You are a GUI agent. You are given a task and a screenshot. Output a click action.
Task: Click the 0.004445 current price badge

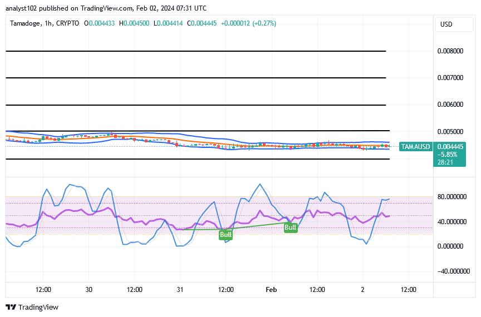point(450,147)
